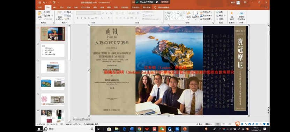Toggle Italic formatting button
290x132 pixels.
click(81, 18)
